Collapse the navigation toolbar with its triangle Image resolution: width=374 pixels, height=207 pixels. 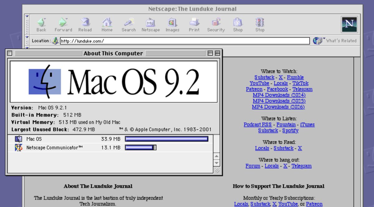pos(27,16)
